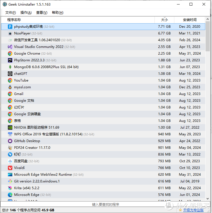212x213 pixels.
Task: Click the Microsoft Edge program icon
Action: coord(10,195)
